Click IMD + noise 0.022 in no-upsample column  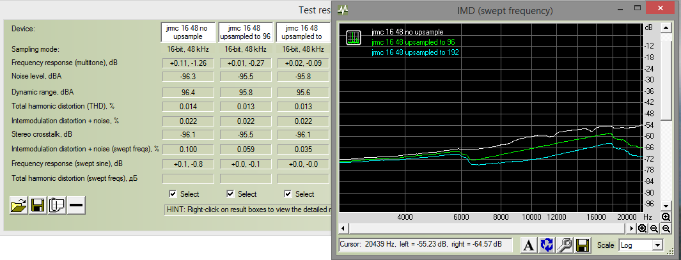tap(188, 121)
